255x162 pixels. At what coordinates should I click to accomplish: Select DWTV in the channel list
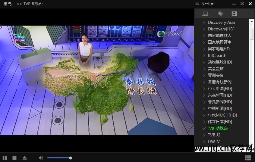point(214,142)
